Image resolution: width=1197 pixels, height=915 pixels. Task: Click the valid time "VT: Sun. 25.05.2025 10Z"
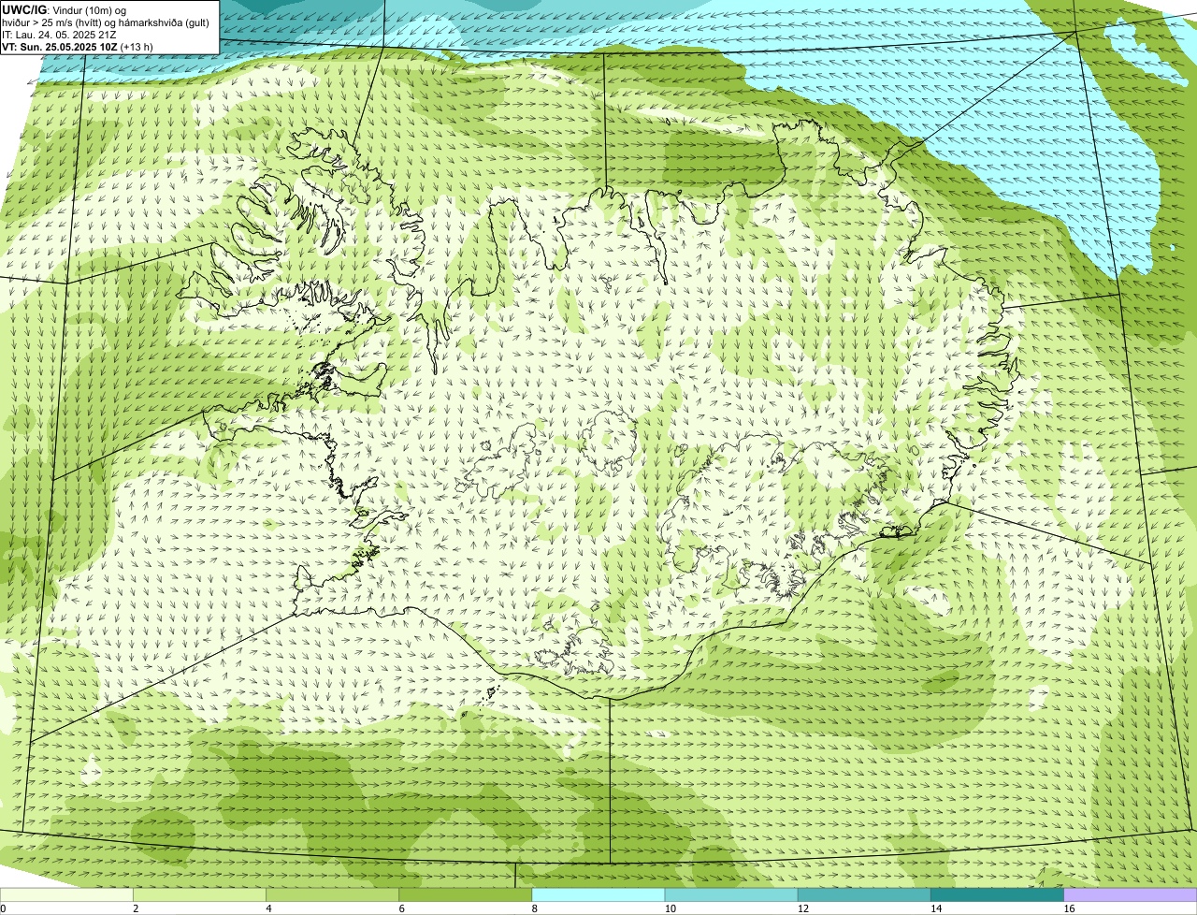pos(60,47)
